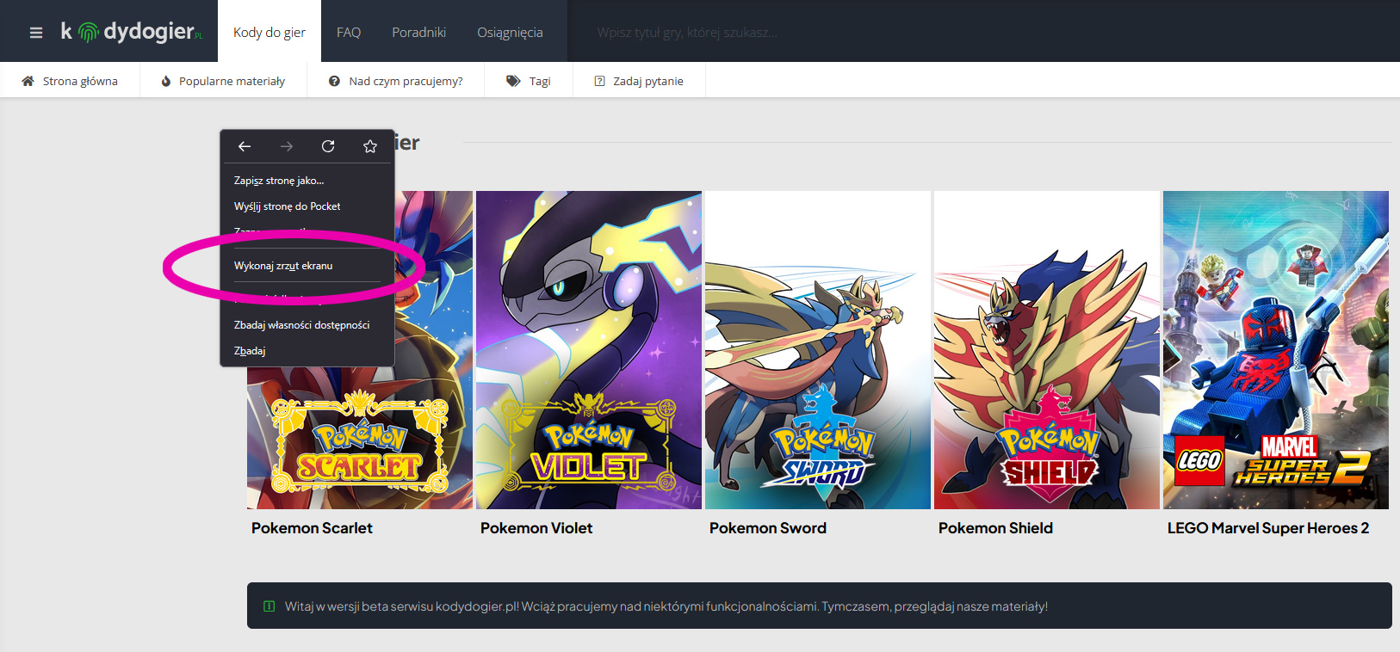1400x652 pixels.
Task: Click the reload icon in context menu
Action: (x=328, y=146)
